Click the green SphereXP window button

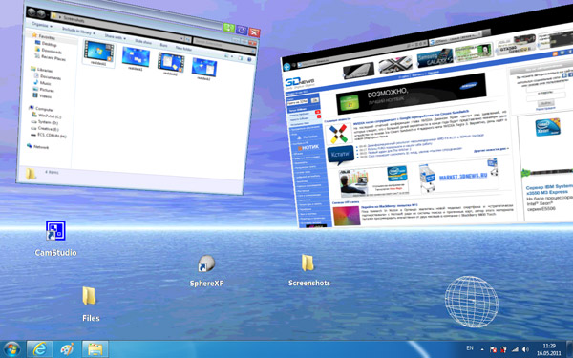229,28
